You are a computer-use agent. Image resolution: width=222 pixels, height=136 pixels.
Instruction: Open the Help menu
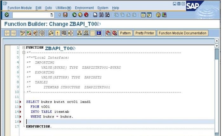pyautogui.click(x=116, y=8)
